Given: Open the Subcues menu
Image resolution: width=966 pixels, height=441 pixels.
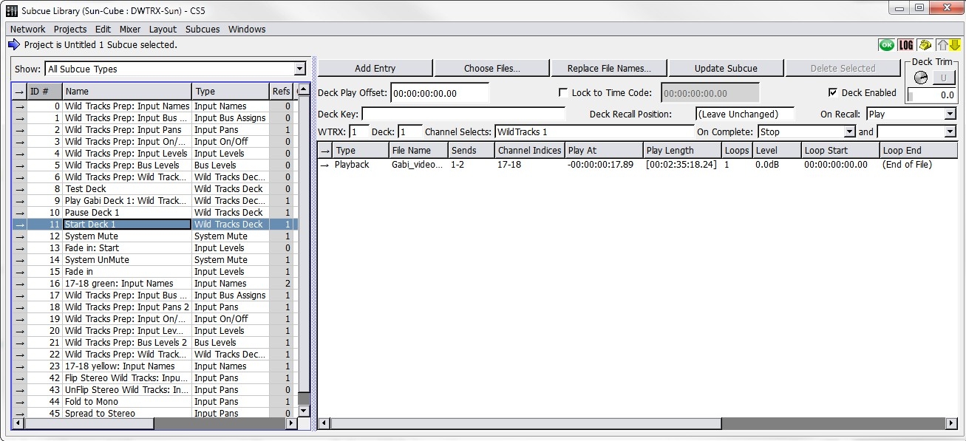Looking at the screenshot, I should [203, 30].
